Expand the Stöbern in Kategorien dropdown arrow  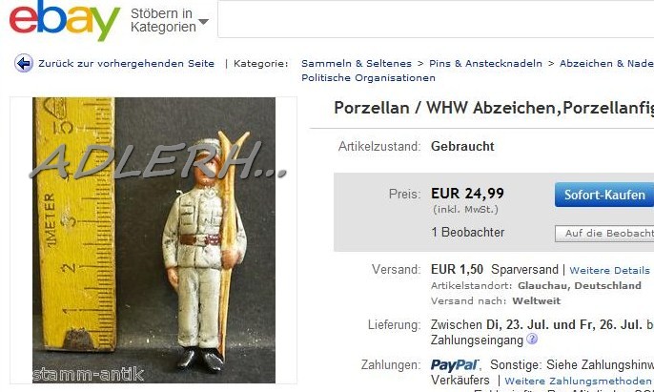[203, 21]
